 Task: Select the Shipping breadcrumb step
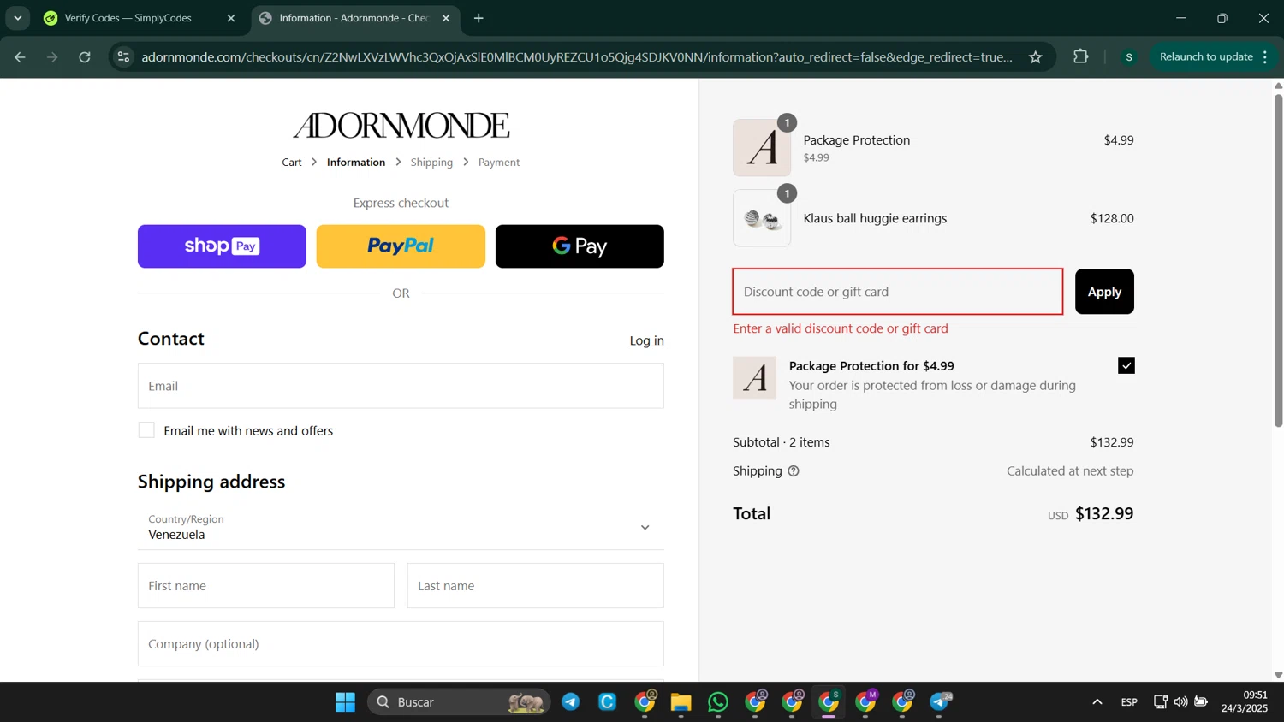(x=431, y=163)
